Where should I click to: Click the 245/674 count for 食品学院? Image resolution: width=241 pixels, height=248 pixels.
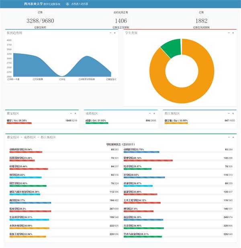[x=228, y=217]
